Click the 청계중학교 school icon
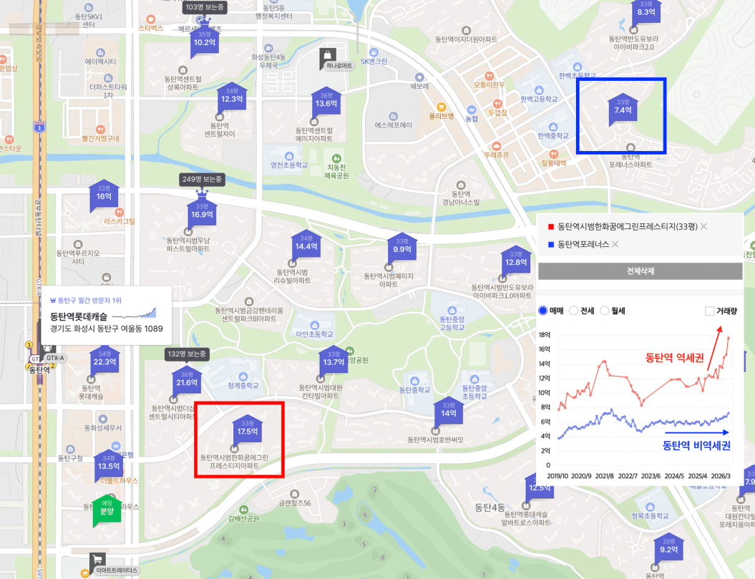This screenshot has width=755, height=579. (x=243, y=376)
